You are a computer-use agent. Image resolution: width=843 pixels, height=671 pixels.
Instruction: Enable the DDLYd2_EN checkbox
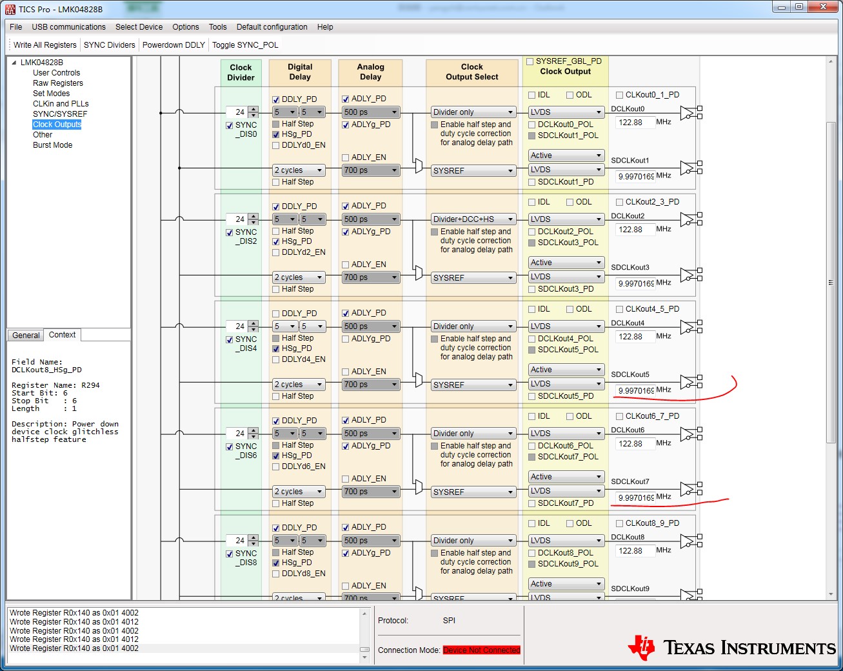point(275,253)
